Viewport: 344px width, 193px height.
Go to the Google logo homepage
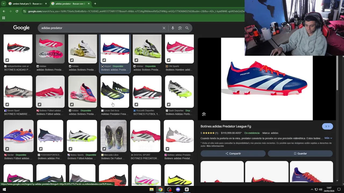point(21,28)
